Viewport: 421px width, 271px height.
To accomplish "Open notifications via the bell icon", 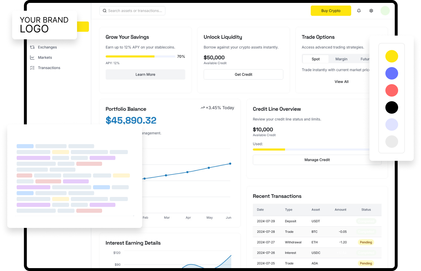I will tap(359, 11).
